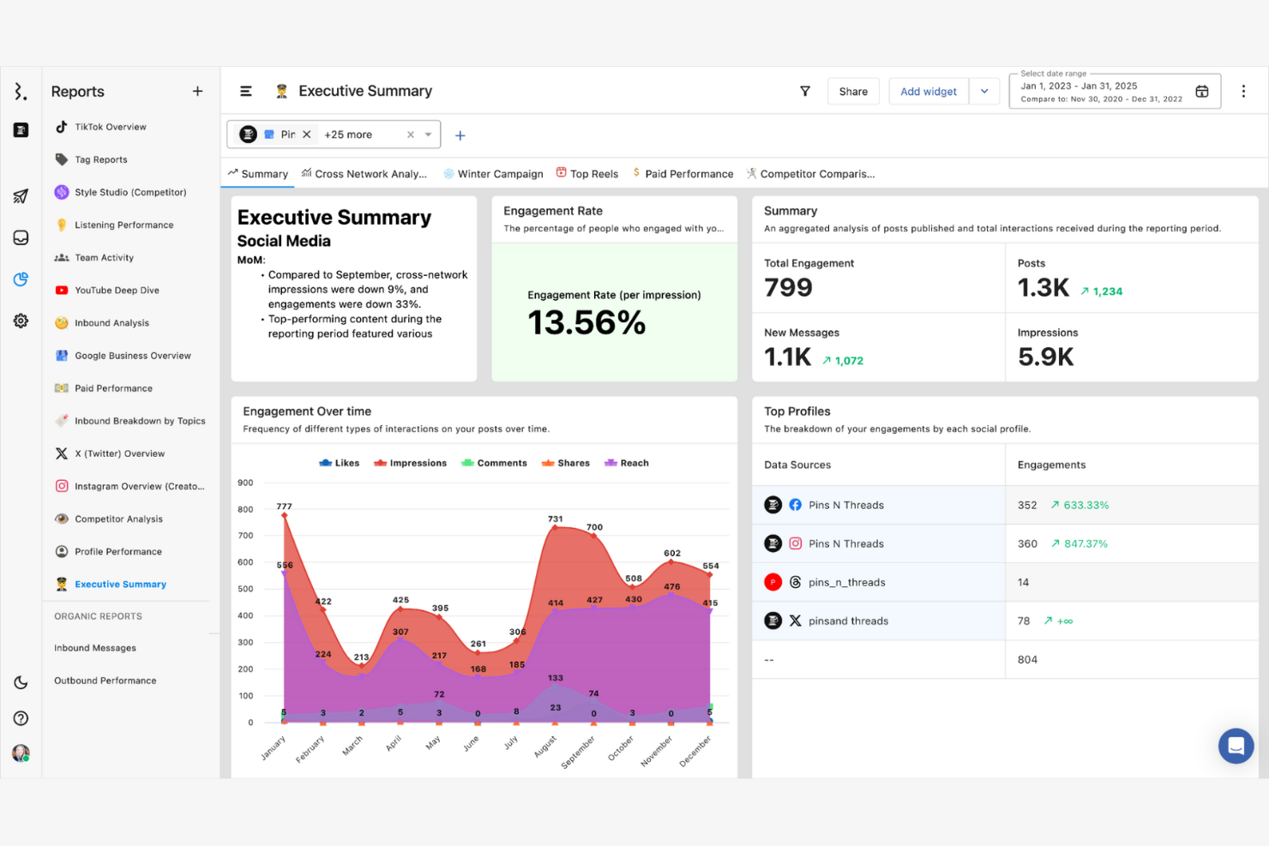The width and height of the screenshot is (1269, 846).
Task: Switch to the Paid Performance tab
Action: (x=683, y=173)
